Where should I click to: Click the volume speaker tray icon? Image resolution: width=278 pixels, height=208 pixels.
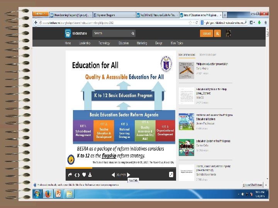point(243,194)
